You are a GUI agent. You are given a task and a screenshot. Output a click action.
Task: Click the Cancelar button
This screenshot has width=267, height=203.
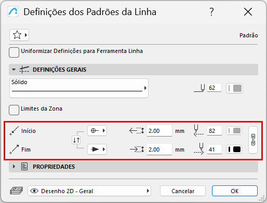click(x=183, y=191)
